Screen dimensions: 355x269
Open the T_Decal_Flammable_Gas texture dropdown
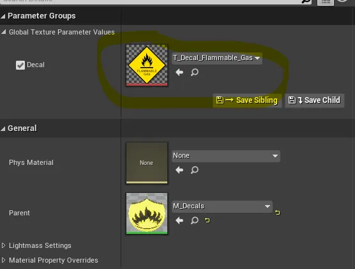coord(217,58)
